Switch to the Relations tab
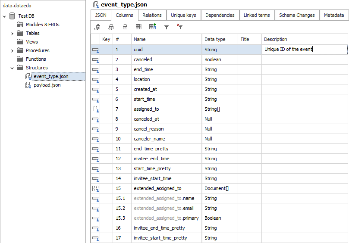 tap(152, 15)
